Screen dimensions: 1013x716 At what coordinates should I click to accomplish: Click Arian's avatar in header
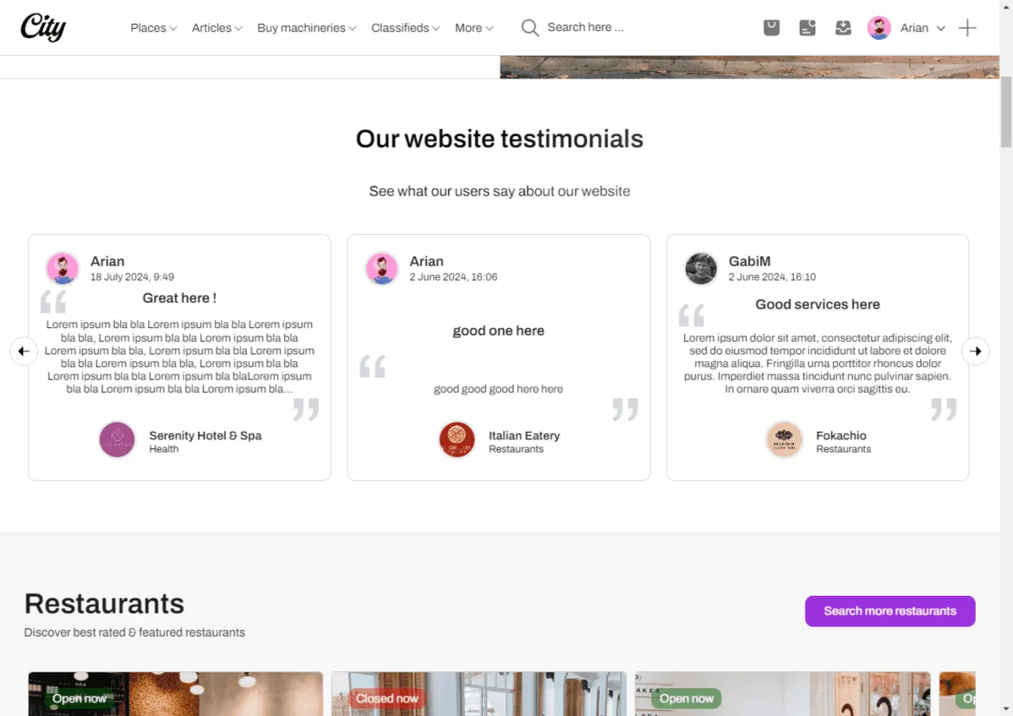(879, 28)
